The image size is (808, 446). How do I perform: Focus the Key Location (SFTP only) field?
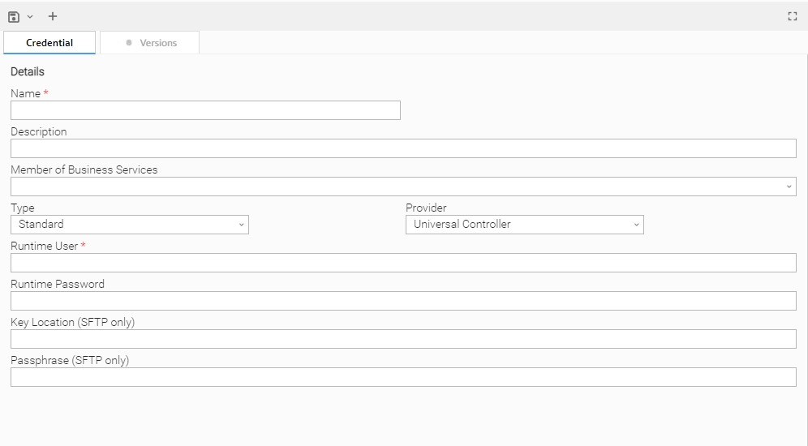click(403, 339)
